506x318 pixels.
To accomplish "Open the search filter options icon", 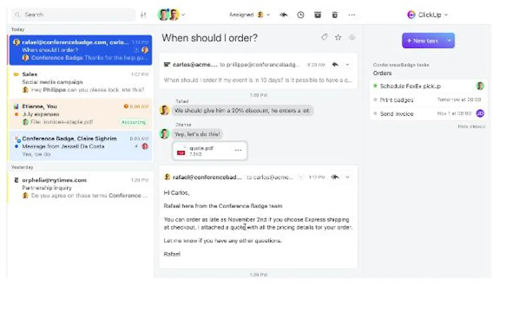I will pos(143,15).
